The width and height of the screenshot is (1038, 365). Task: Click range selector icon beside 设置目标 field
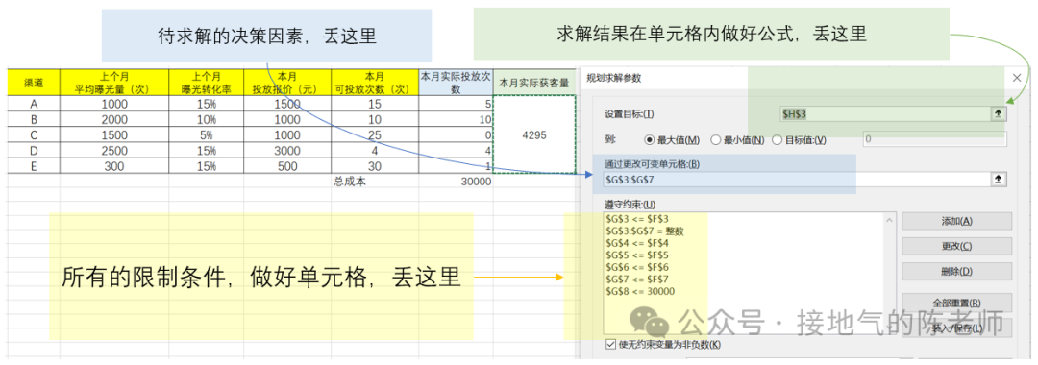point(999,113)
